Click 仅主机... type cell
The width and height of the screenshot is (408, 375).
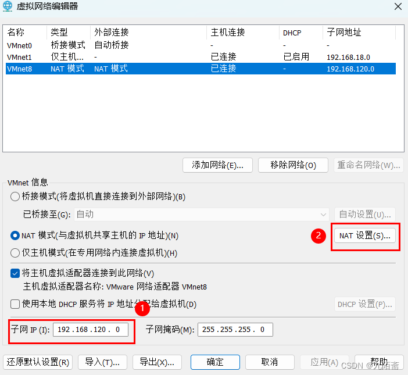[67, 57]
